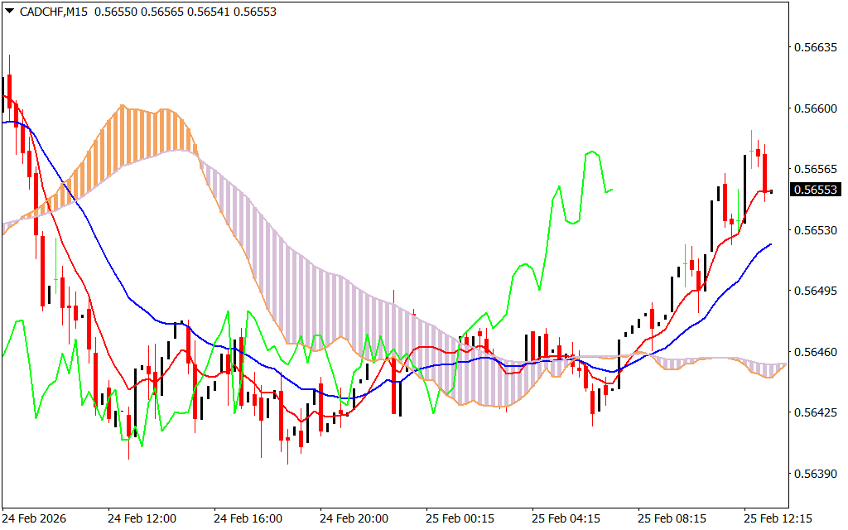This screenshot has height=530, width=848.
Task: Click the 0.56425 price axis label
Action: click(816, 413)
